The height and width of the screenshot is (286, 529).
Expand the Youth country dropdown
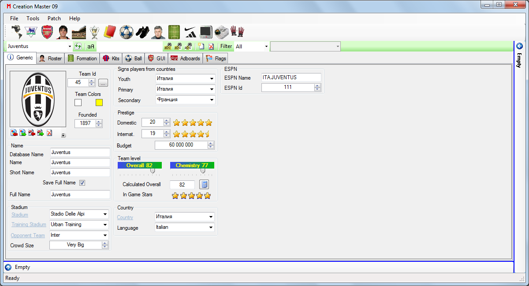212,79
